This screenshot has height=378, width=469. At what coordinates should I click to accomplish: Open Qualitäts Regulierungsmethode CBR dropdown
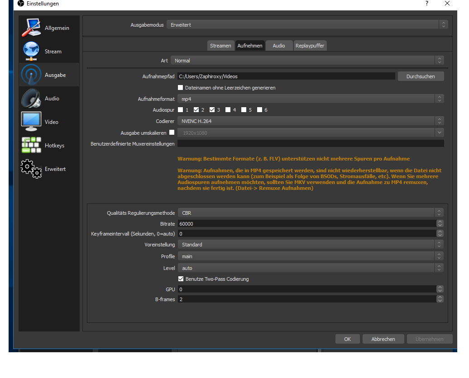pos(310,213)
